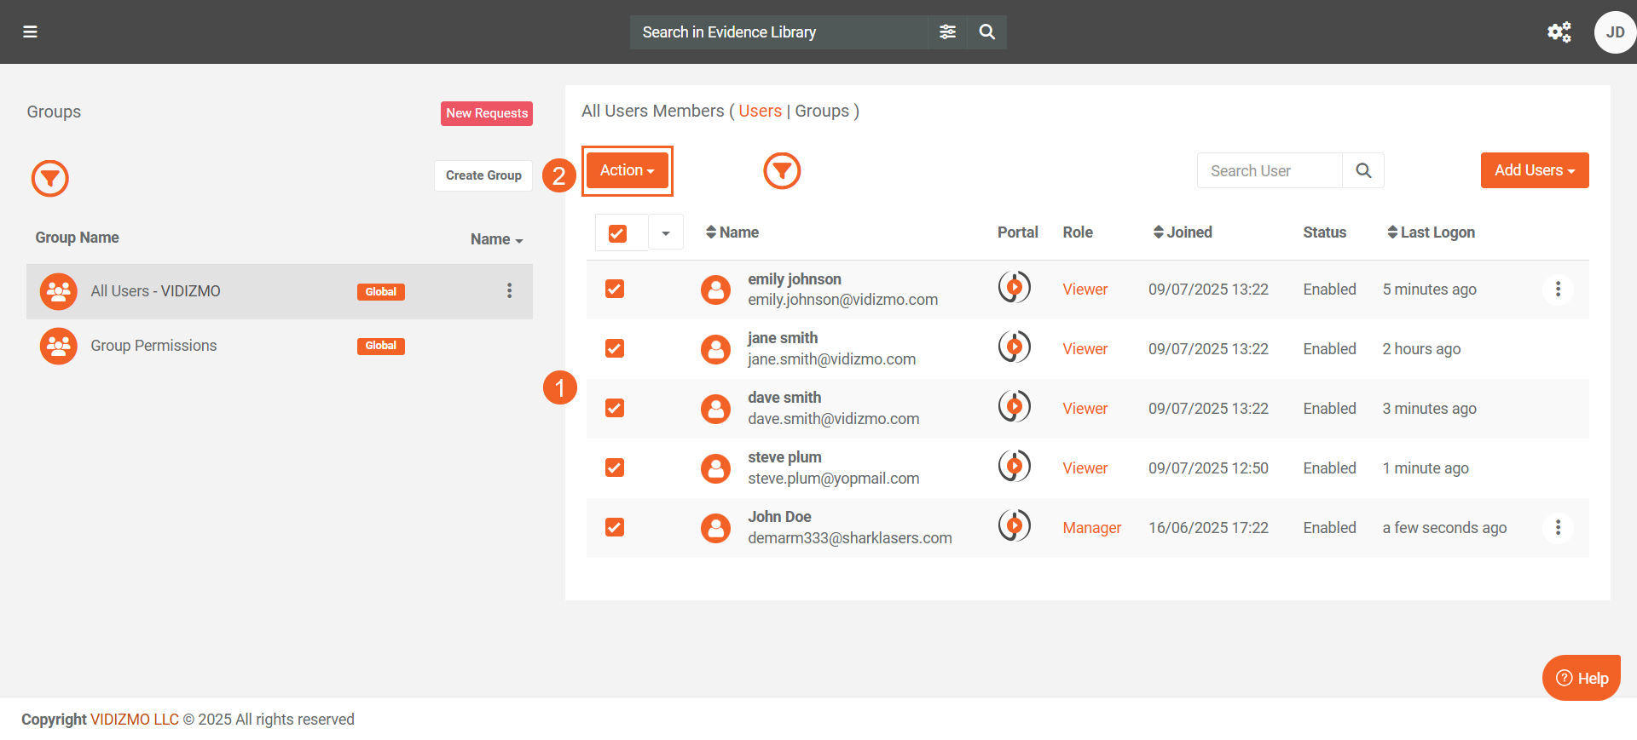1637x740 pixels.
Task: Switch to the Groups members tab
Action: click(821, 112)
